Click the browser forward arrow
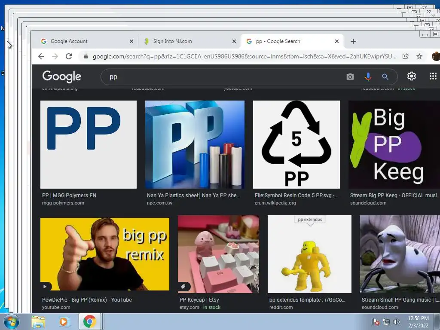 click(x=55, y=56)
